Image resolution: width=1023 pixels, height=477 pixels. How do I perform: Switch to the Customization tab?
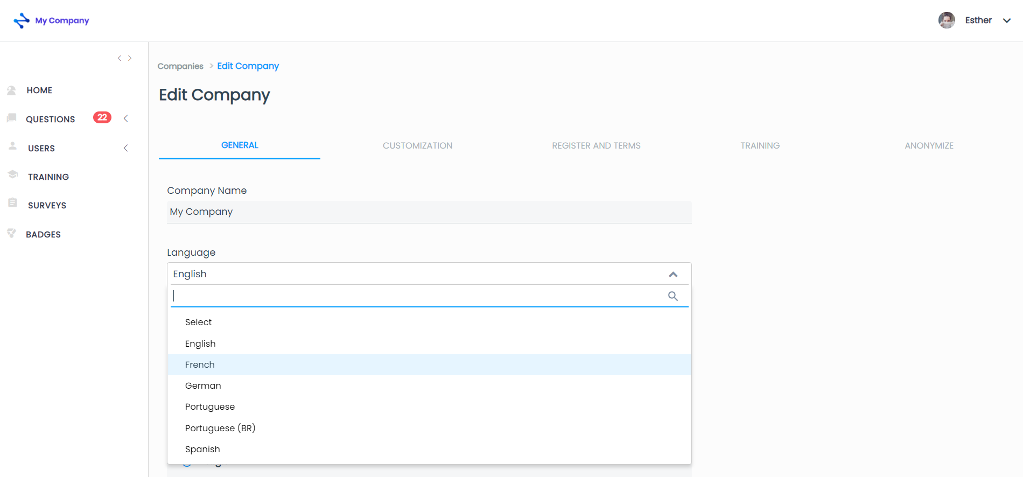[418, 145]
